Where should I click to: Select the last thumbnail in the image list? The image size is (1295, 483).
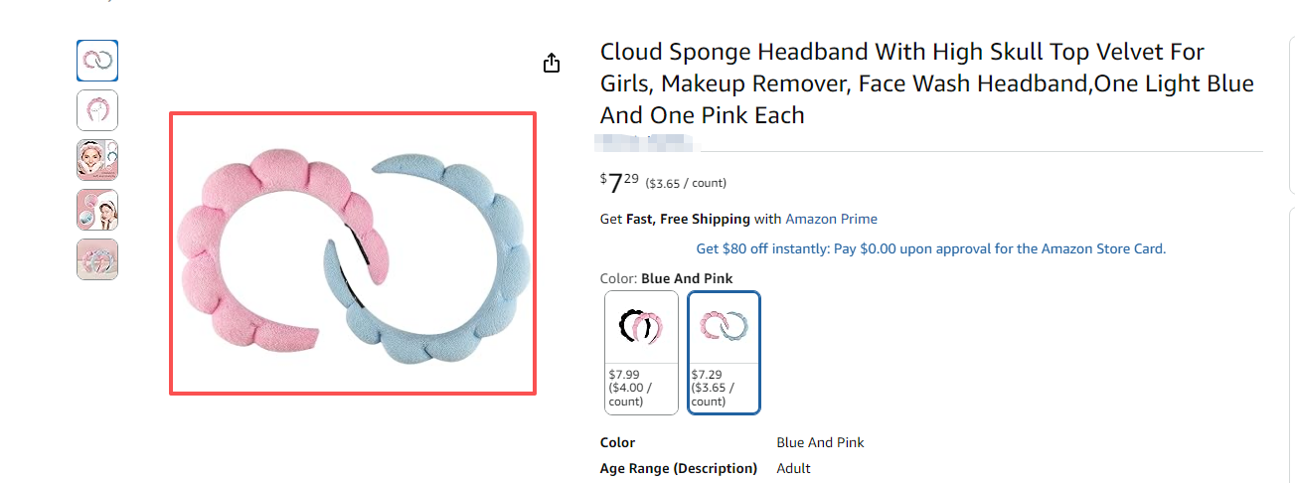(x=97, y=259)
